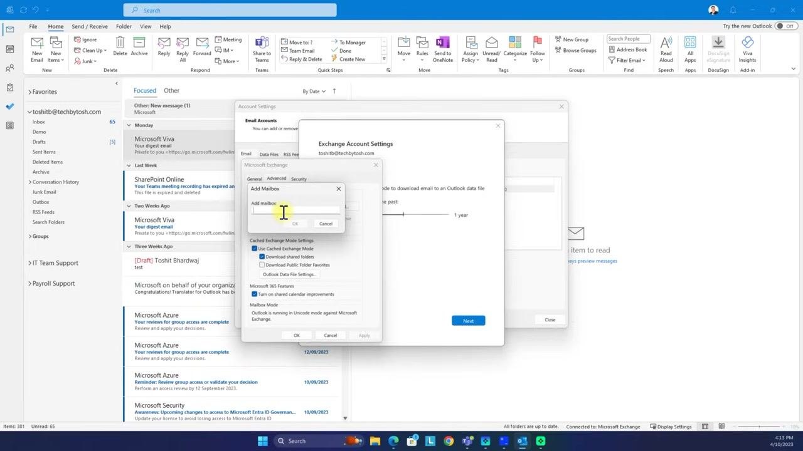Click Next in Exchange Account Settings

pos(468,321)
